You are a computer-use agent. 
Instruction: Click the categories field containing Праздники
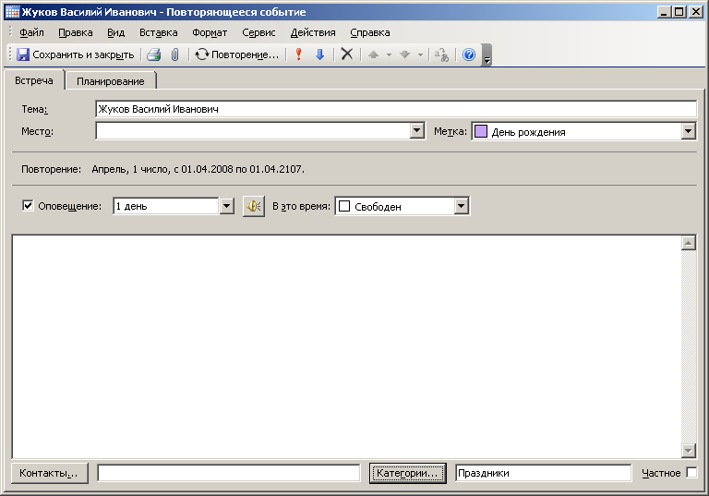click(x=543, y=473)
